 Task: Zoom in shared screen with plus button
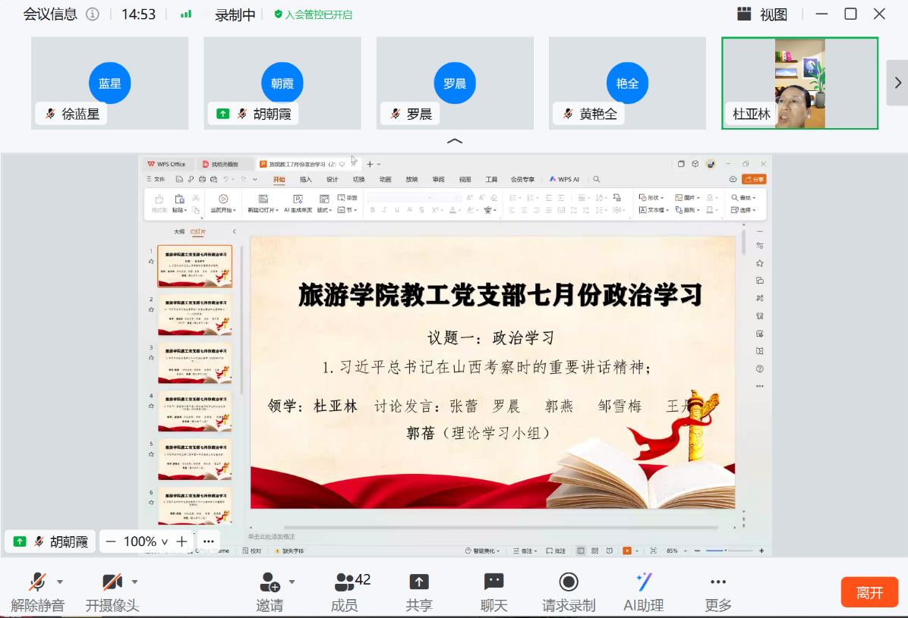[181, 541]
